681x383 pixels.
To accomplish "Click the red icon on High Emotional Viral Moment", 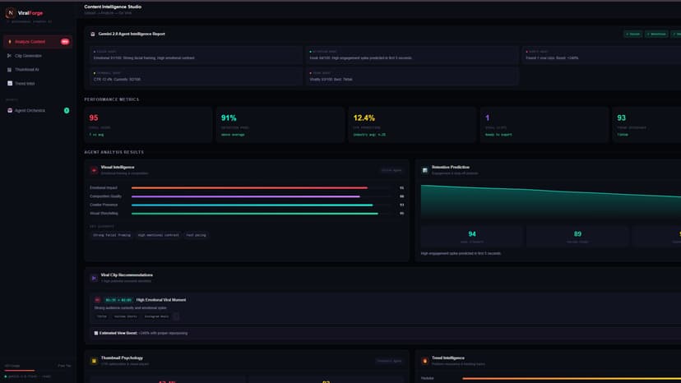I will 97,300.
